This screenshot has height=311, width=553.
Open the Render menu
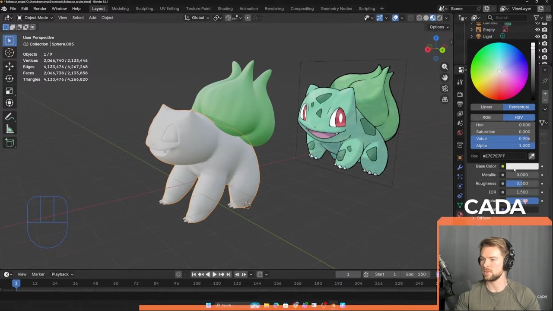pos(40,9)
